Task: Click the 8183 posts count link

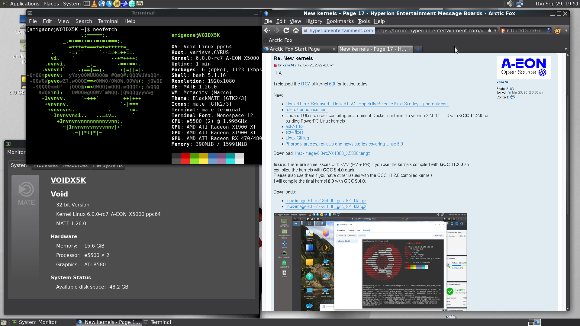Action: click(510, 89)
